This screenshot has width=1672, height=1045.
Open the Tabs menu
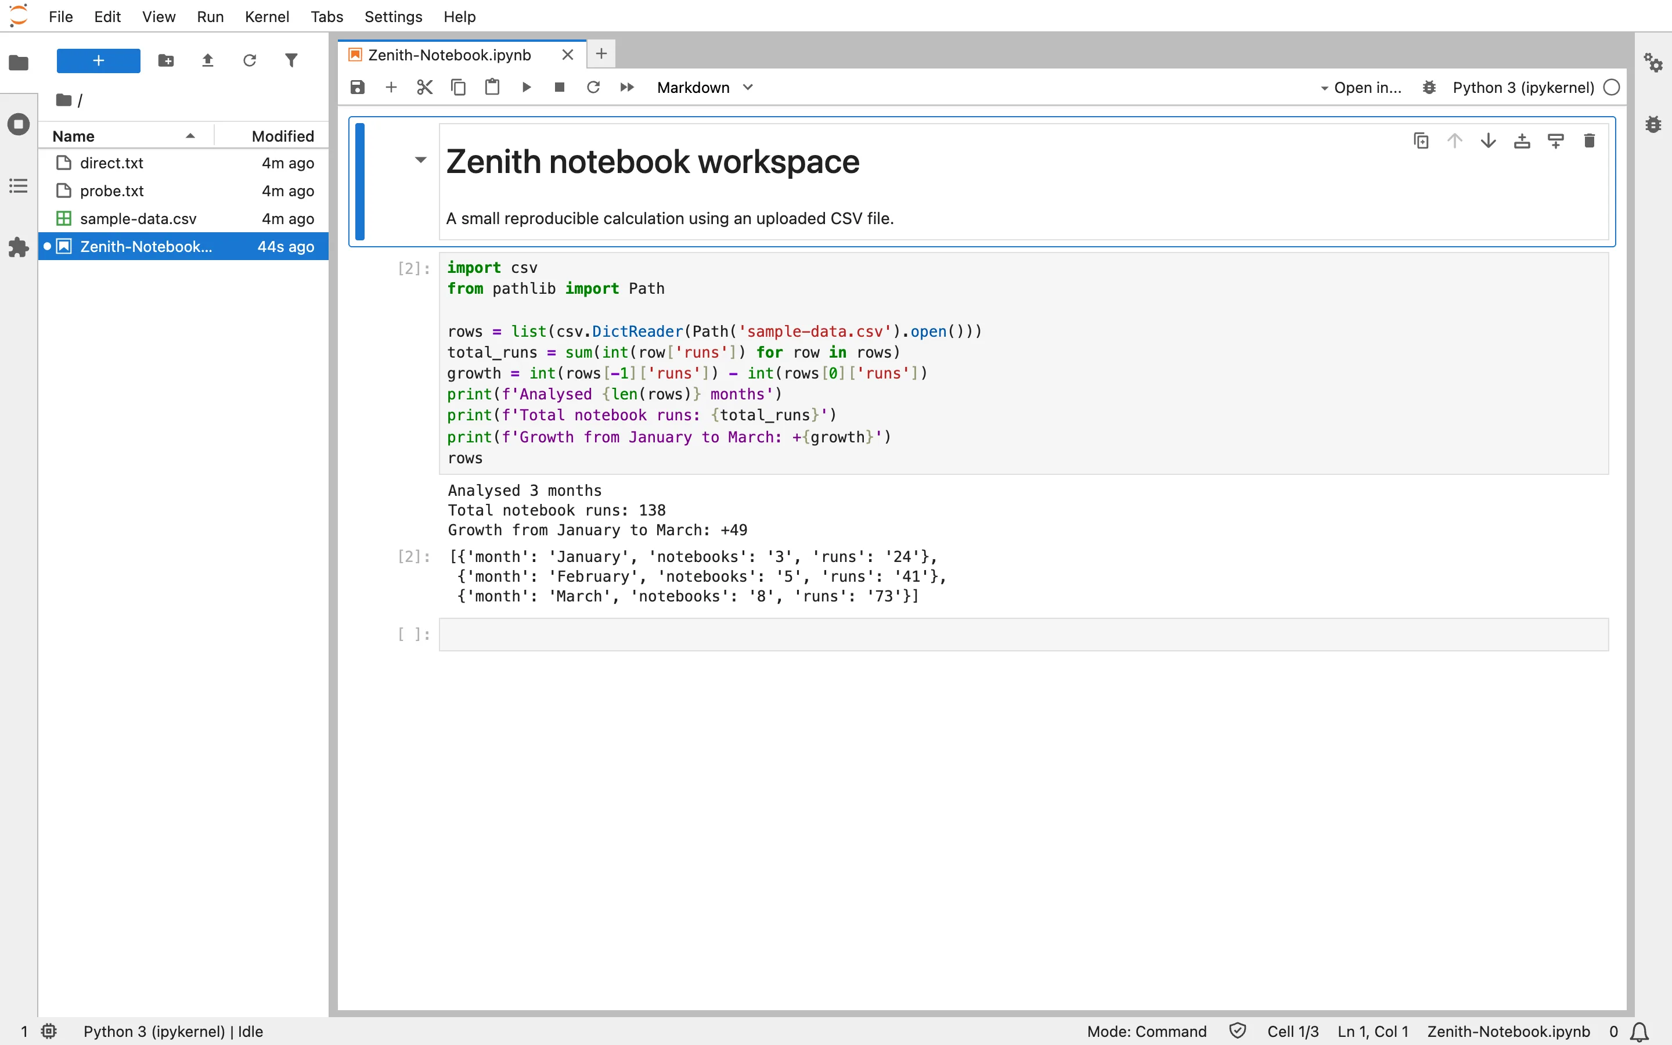click(327, 17)
